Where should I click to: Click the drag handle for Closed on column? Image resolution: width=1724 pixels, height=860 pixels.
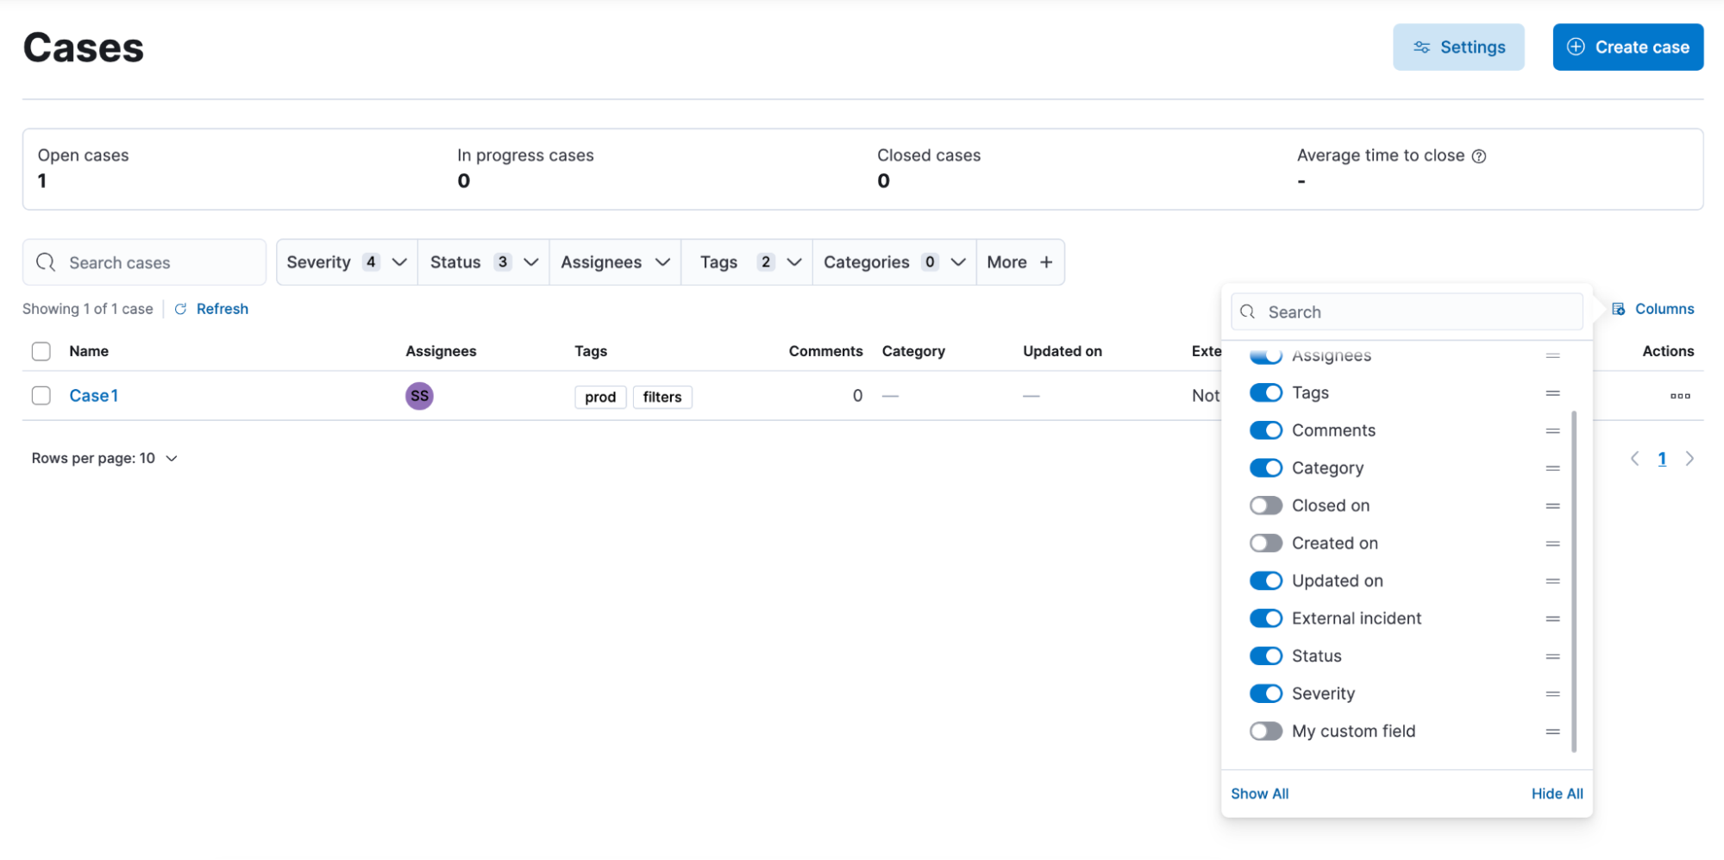point(1552,506)
